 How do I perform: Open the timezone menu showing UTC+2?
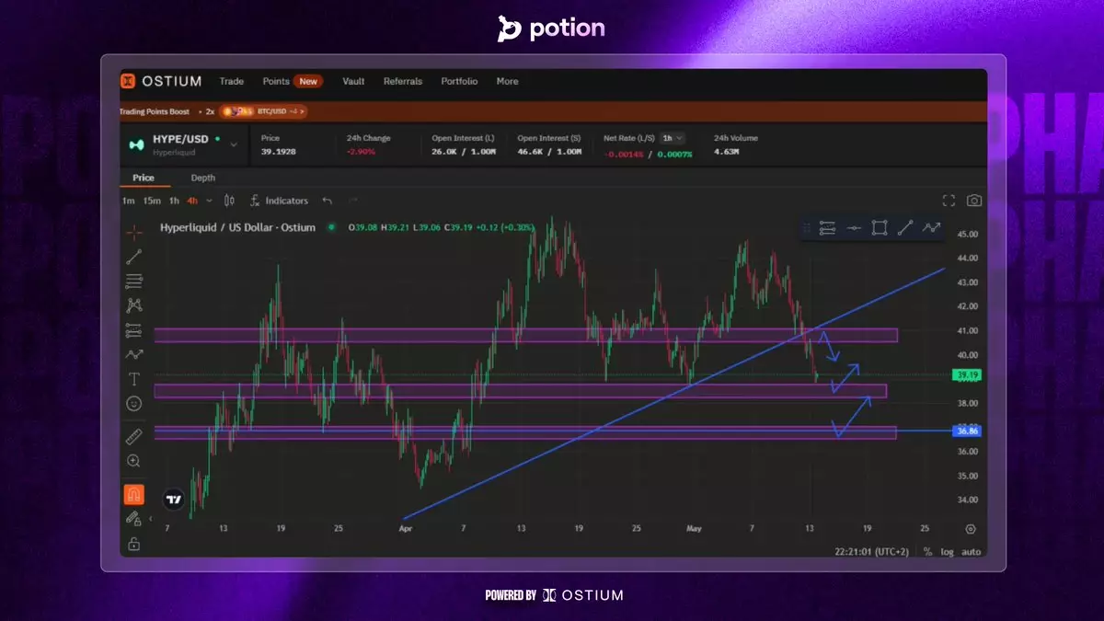pyautogui.click(x=872, y=552)
